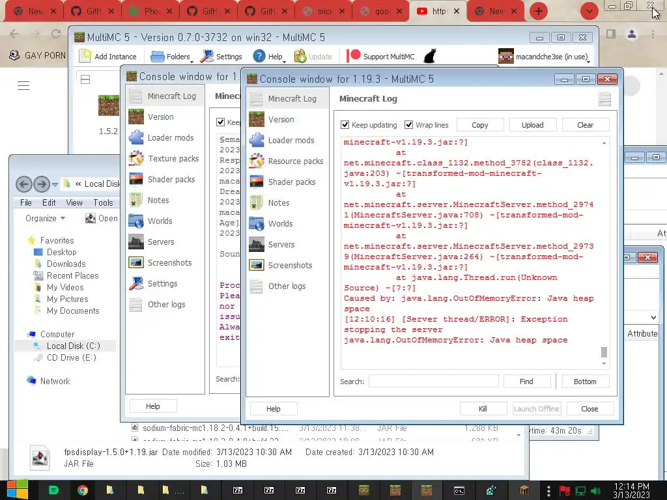Viewport: 667px width, 500px height.
Task: Open Resource packs in 1.19.3 console
Action: [287, 161]
